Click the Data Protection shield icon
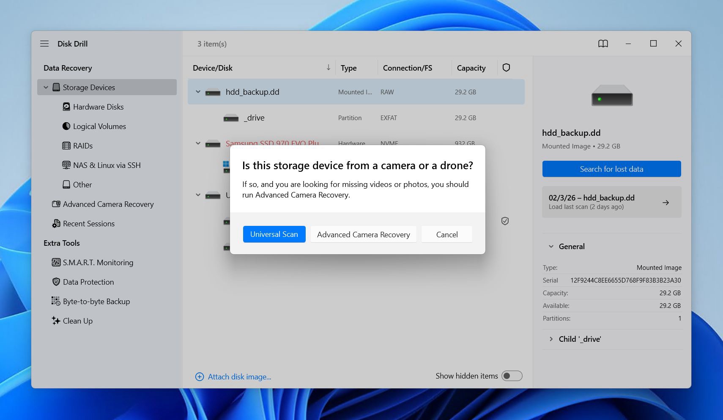Screen dimensions: 723x420 point(56,282)
